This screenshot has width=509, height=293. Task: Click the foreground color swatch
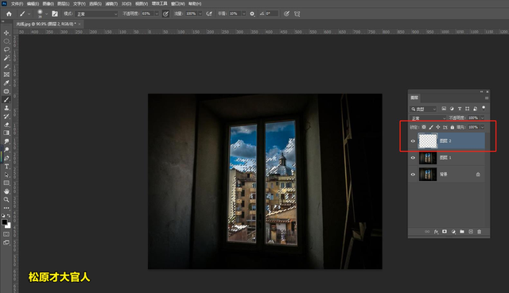(x=5, y=222)
